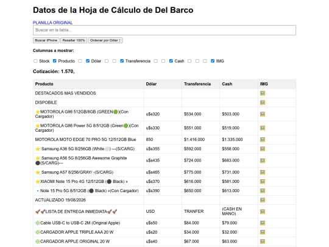This screenshot has width=329, height=247.
Task: Tick the unlabeled checkbox just after Dólar label
Action: 107,61
